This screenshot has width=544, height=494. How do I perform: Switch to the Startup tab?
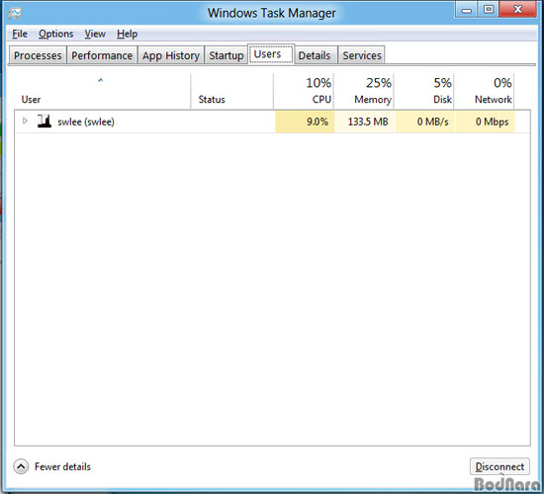(227, 55)
